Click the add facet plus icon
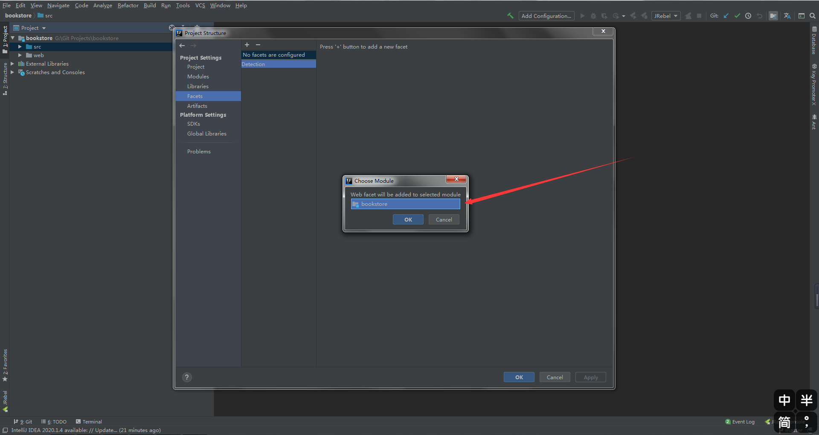Screen dimensions: 819x435 (x=247, y=45)
